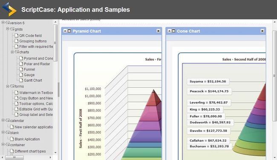Open the Funnel chart sample
The height and width of the screenshot is (160, 277).
pyautogui.click(x=29, y=69)
